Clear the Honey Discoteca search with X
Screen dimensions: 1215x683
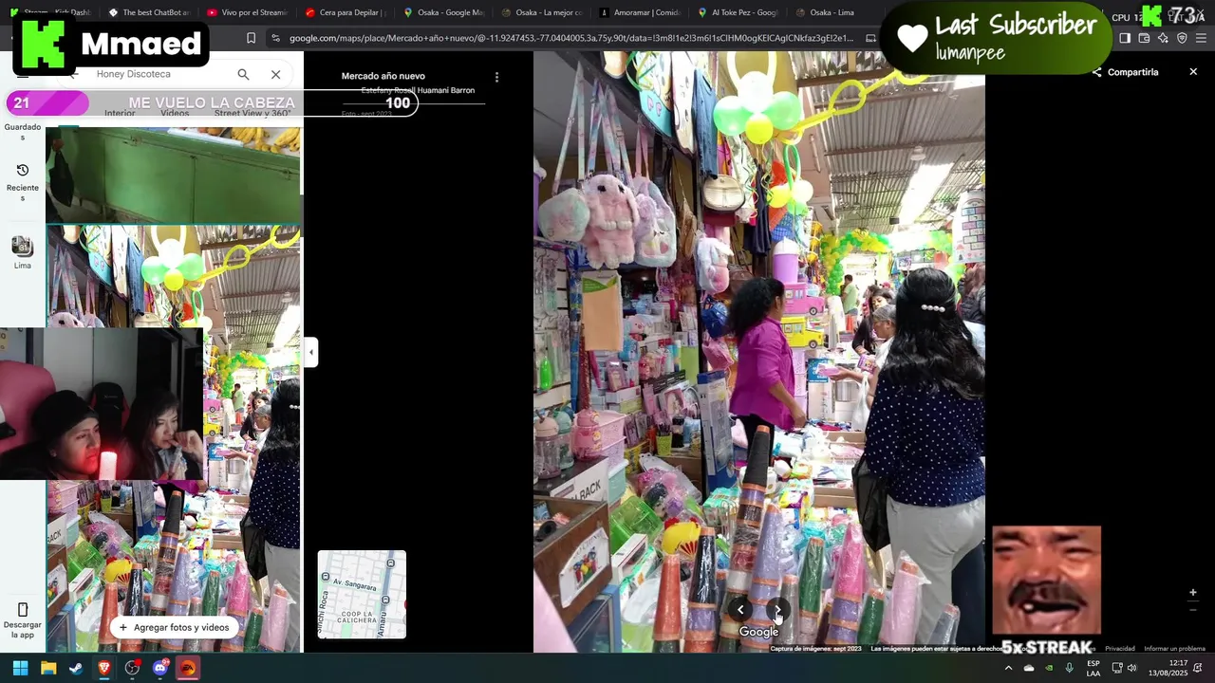[275, 74]
